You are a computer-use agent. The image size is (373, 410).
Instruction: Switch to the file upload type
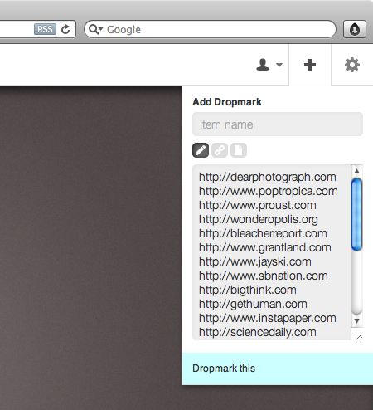pos(239,150)
